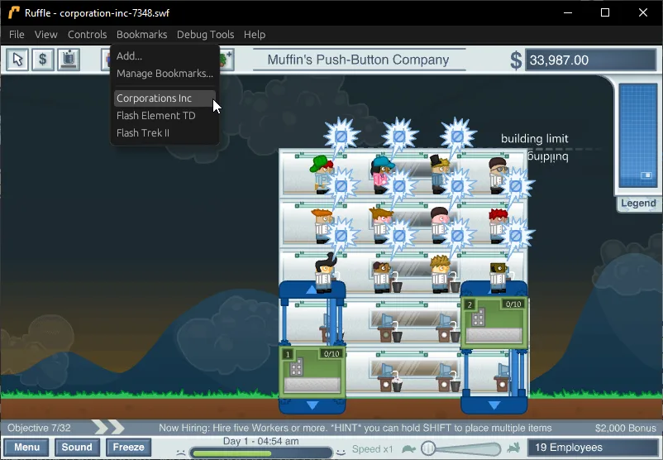Toggle Sound on or off

[x=77, y=448]
